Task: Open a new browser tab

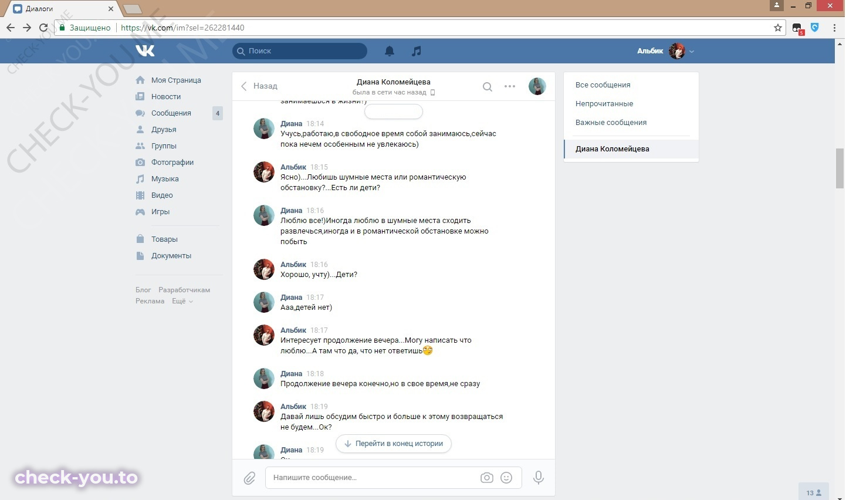Action: click(133, 9)
